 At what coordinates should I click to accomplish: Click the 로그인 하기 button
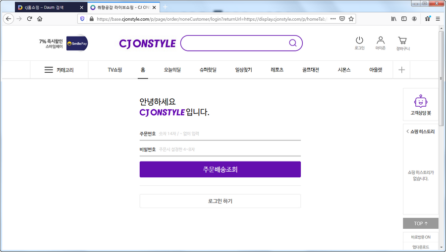coord(220,201)
